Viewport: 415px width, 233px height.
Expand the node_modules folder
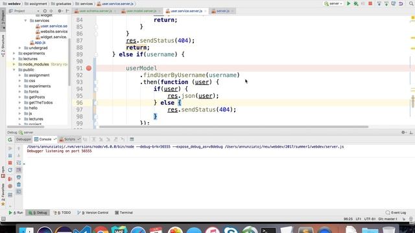pyautogui.click(x=14, y=64)
